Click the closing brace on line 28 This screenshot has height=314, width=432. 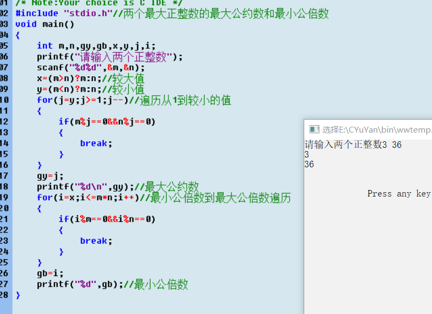tap(18, 295)
